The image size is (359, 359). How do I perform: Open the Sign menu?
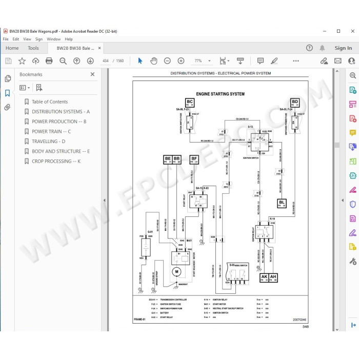39,39
